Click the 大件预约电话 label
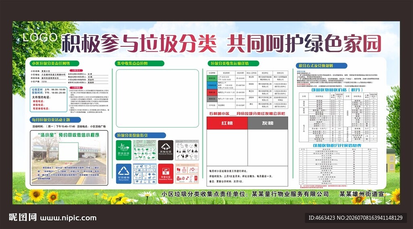 [42, 97]
